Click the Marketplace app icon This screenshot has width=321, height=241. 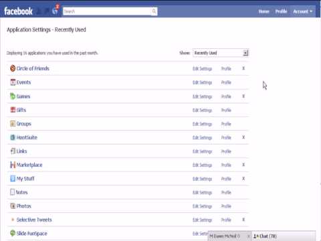(13, 165)
